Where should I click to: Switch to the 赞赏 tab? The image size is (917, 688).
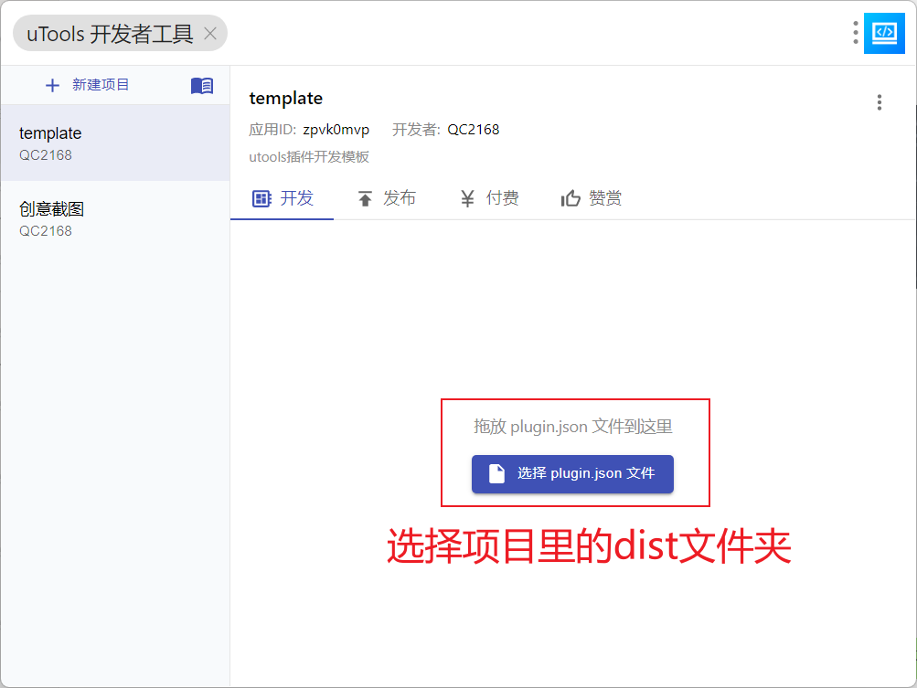(592, 199)
